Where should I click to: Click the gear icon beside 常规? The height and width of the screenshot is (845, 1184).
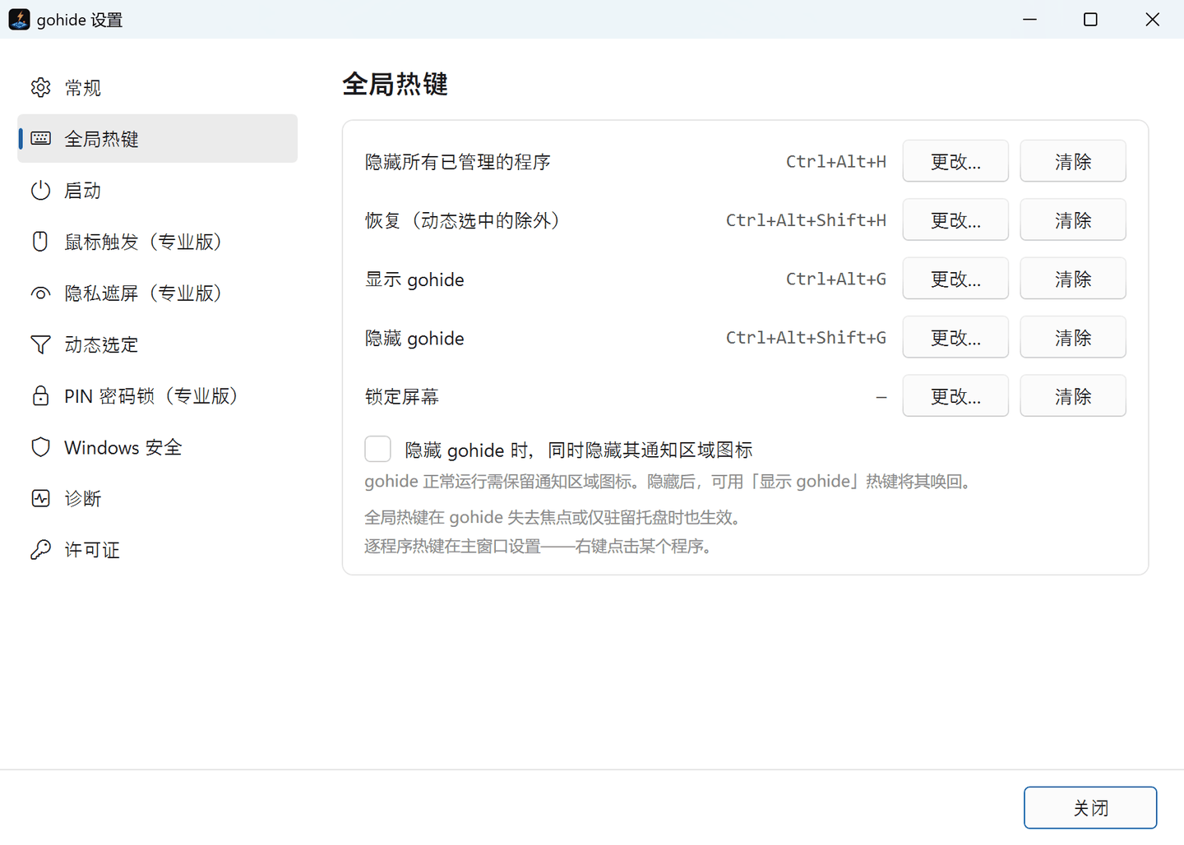pyautogui.click(x=40, y=87)
